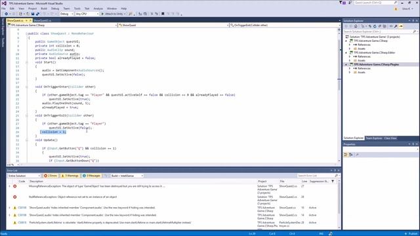Toggle the 0 Messages filter
The height and width of the screenshot is (236, 420).
click(91, 176)
